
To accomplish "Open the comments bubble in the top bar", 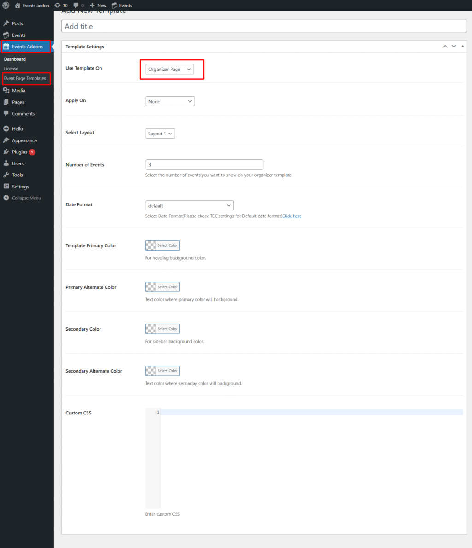I will coord(77,5).
